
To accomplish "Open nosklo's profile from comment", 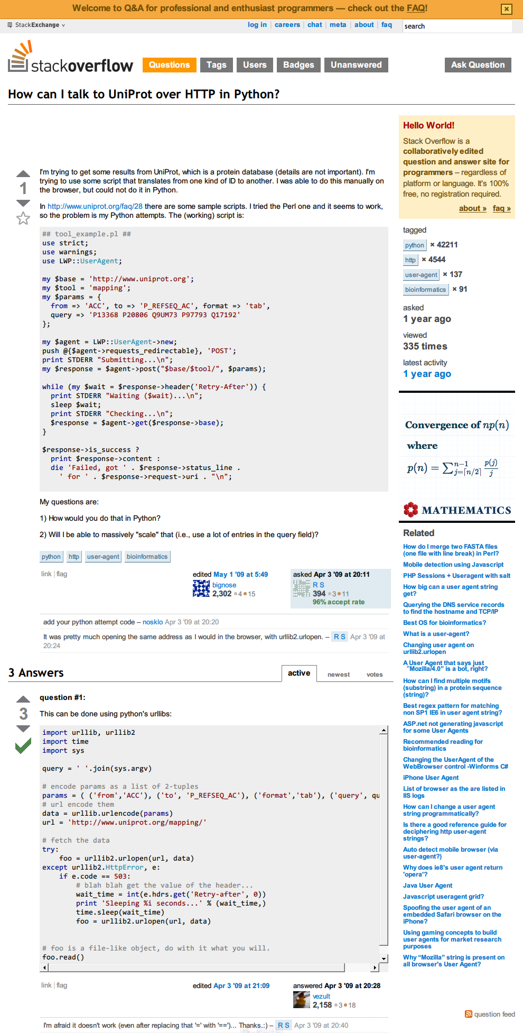I will click(153, 622).
